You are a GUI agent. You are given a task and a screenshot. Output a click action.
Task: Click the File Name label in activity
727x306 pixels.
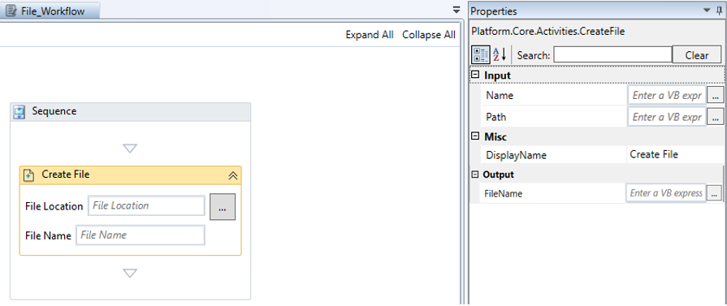pos(48,235)
